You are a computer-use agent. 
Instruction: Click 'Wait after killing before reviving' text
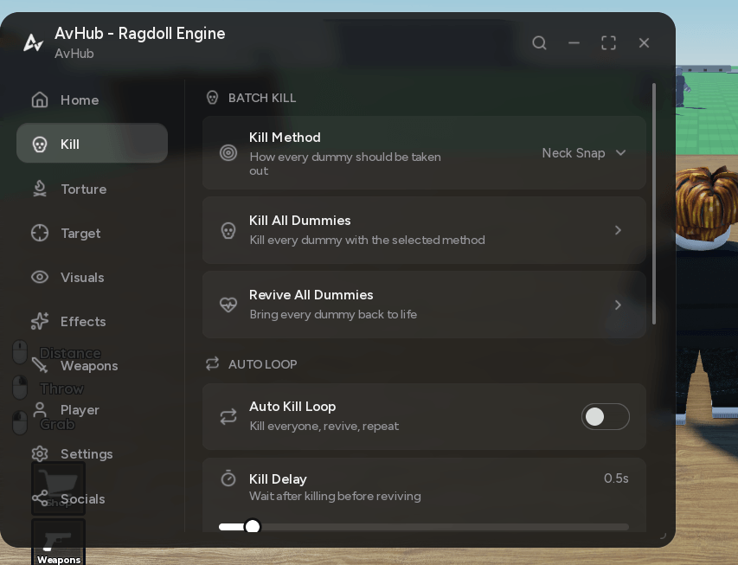[335, 496]
